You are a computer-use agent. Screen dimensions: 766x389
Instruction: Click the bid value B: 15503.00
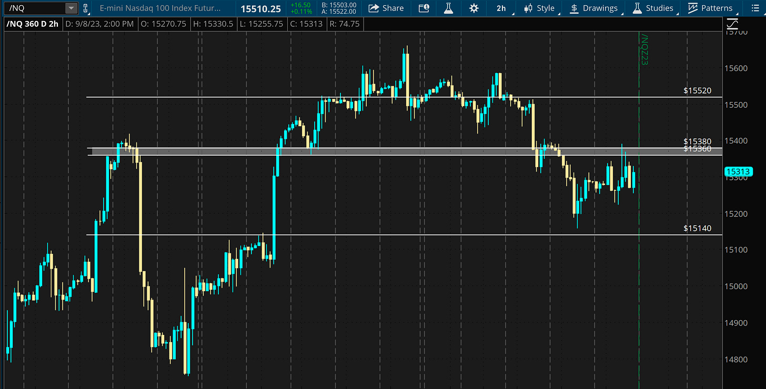(x=339, y=5)
